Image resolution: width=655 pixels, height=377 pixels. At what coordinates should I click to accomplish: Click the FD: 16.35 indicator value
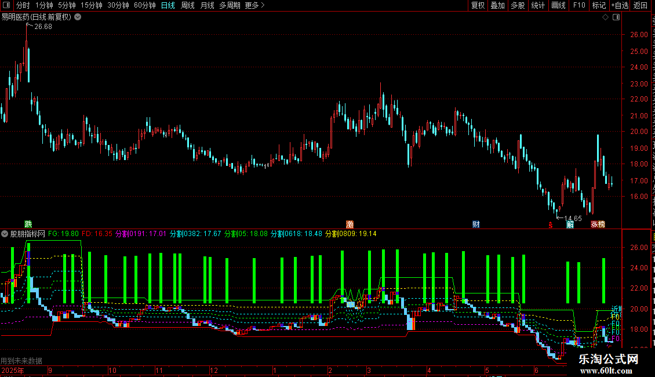click(97, 234)
